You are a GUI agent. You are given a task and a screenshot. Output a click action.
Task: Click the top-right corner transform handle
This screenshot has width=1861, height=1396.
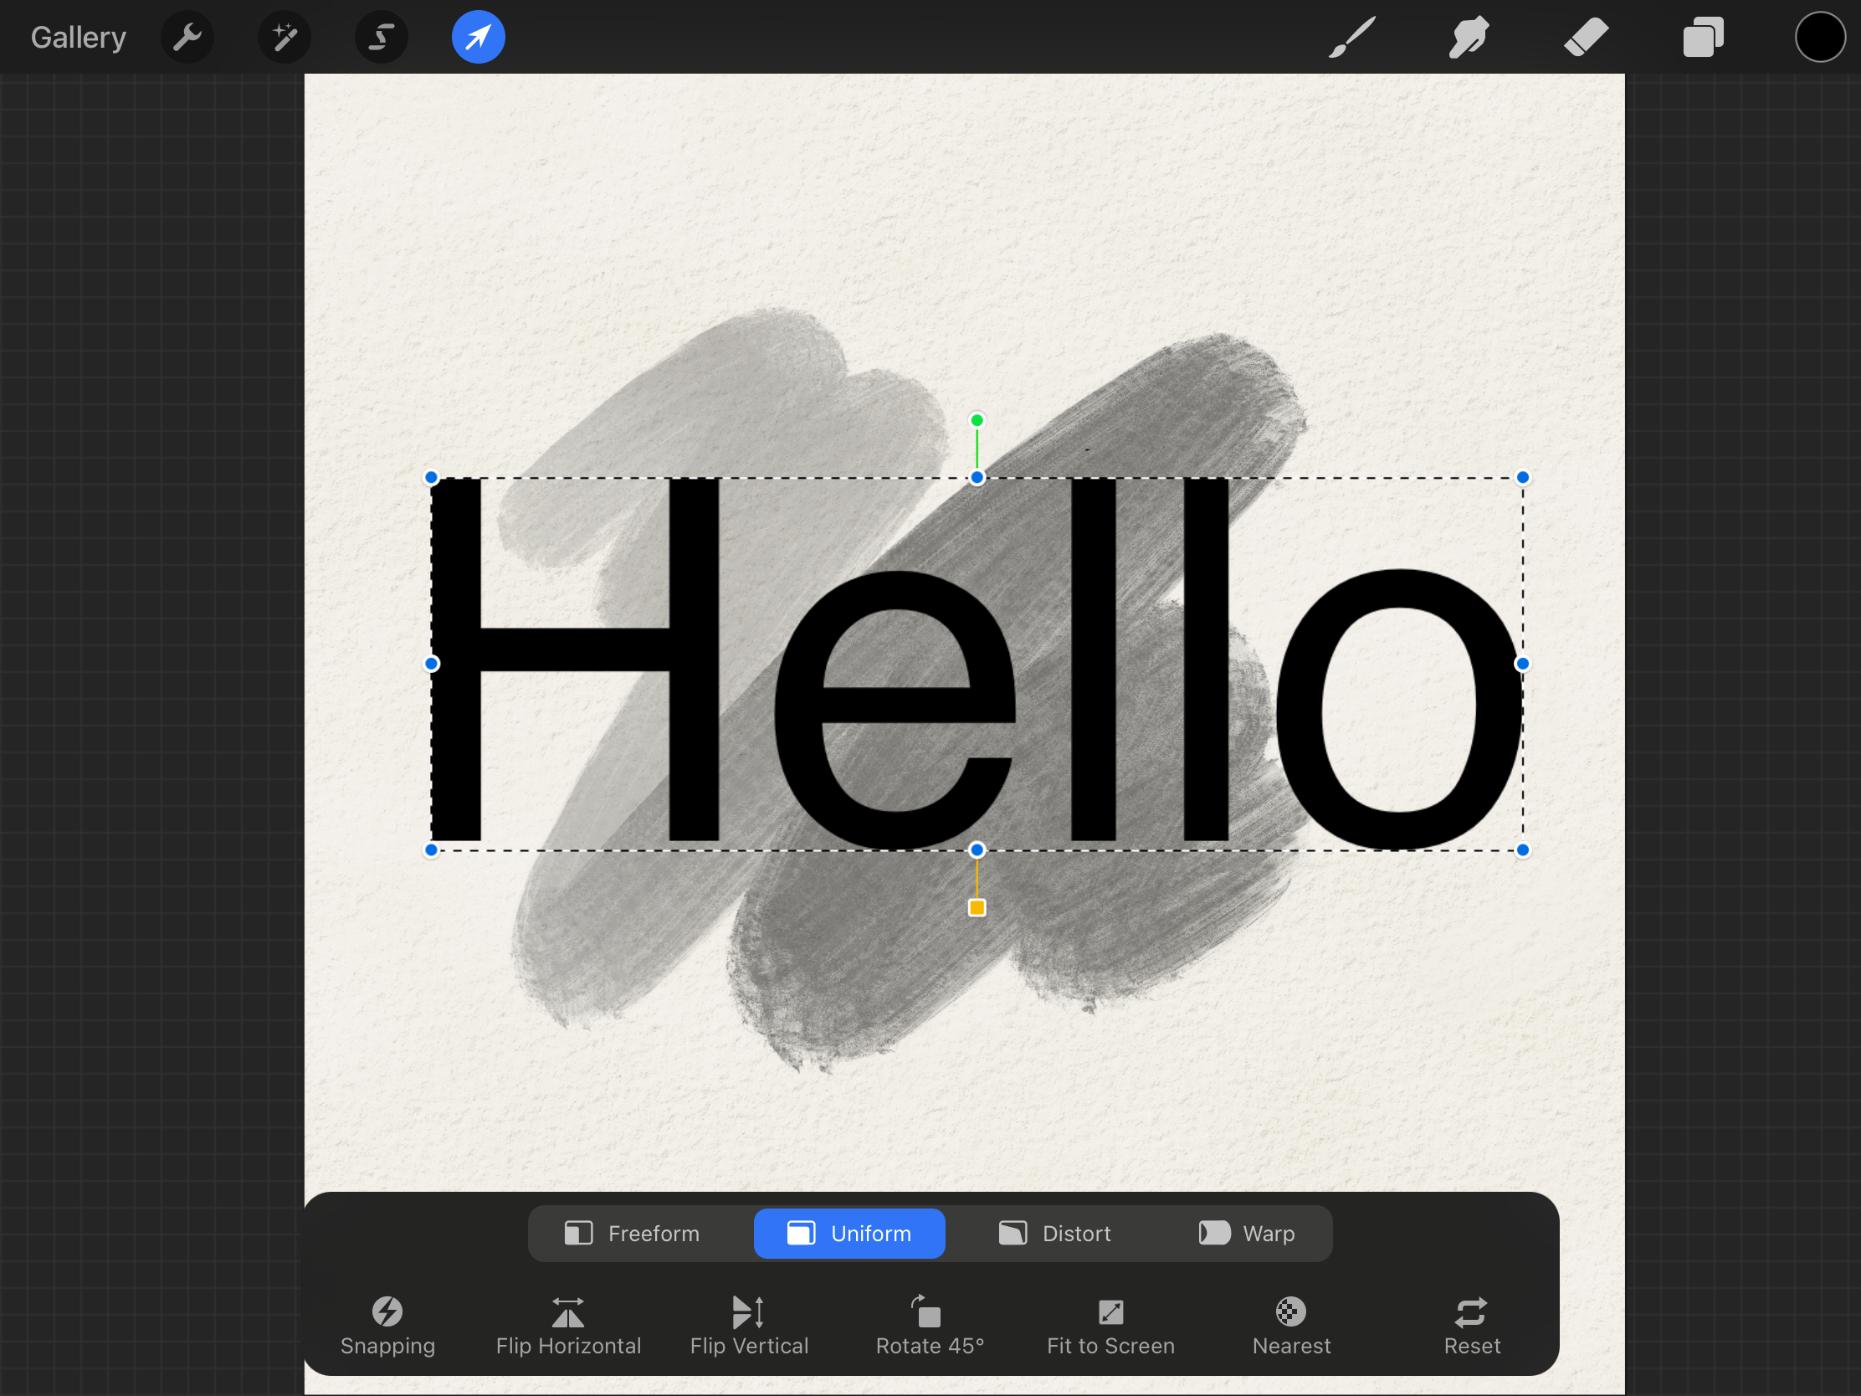tap(1523, 477)
